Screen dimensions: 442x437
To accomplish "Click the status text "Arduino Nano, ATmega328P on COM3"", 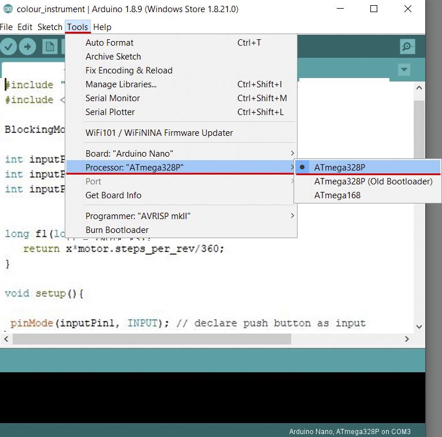I will pyautogui.click(x=350, y=431).
